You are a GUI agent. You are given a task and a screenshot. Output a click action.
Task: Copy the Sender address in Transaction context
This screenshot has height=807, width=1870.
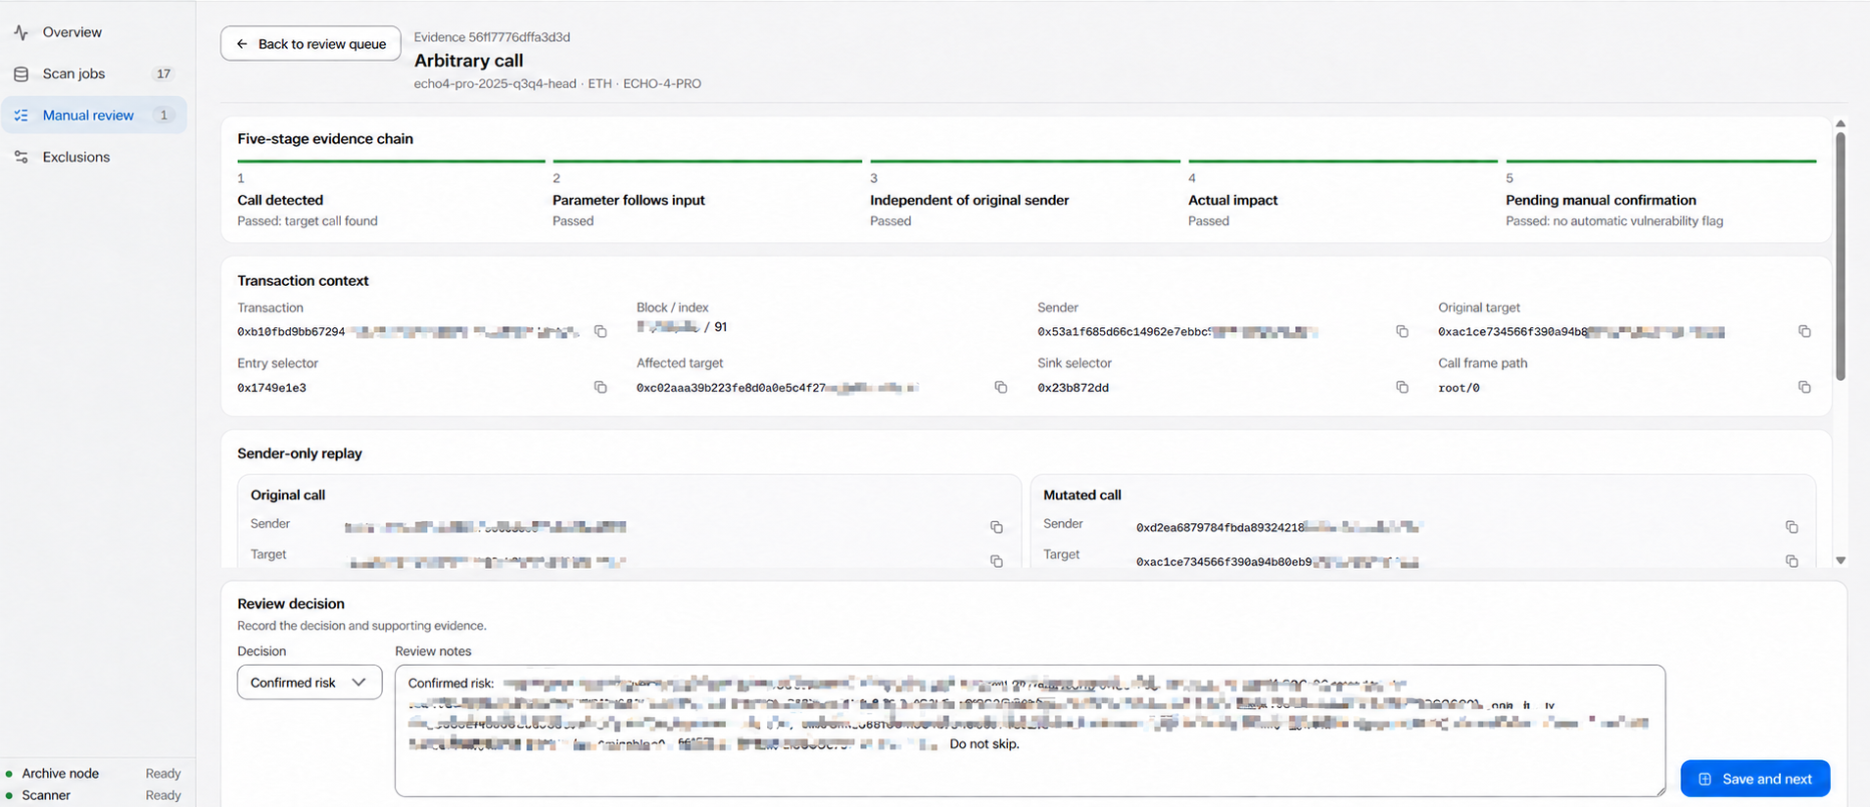1402,332
